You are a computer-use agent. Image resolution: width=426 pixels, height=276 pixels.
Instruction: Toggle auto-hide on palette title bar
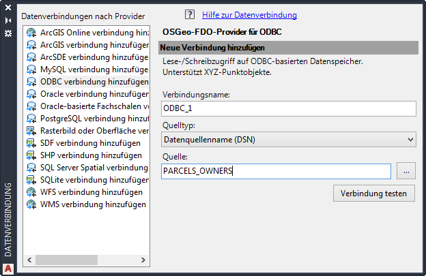(x=8, y=20)
